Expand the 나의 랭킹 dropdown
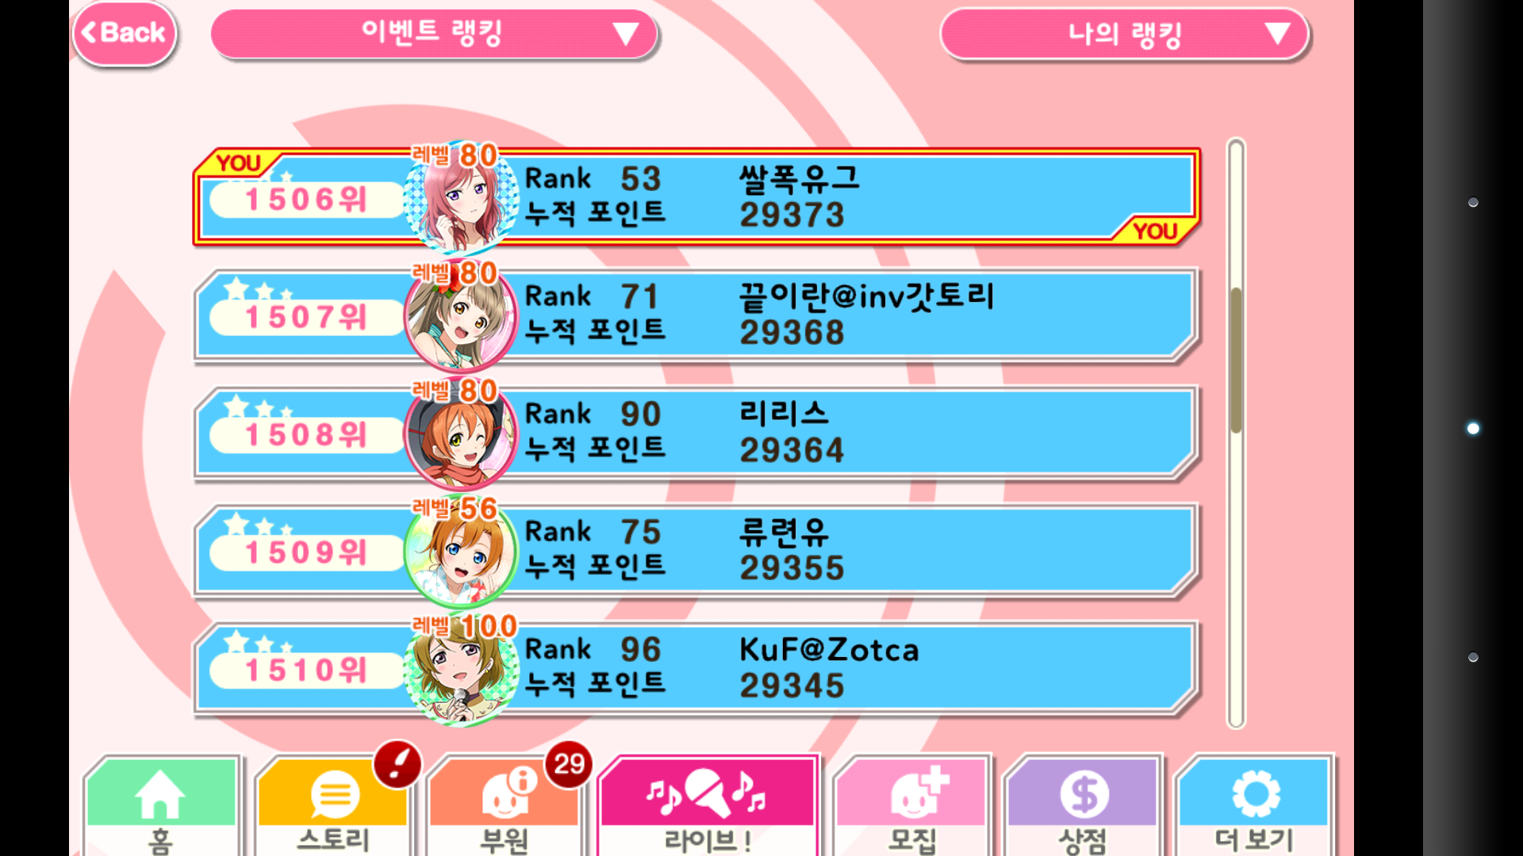Screen dimensions: 1523x856 point(1124,33)
